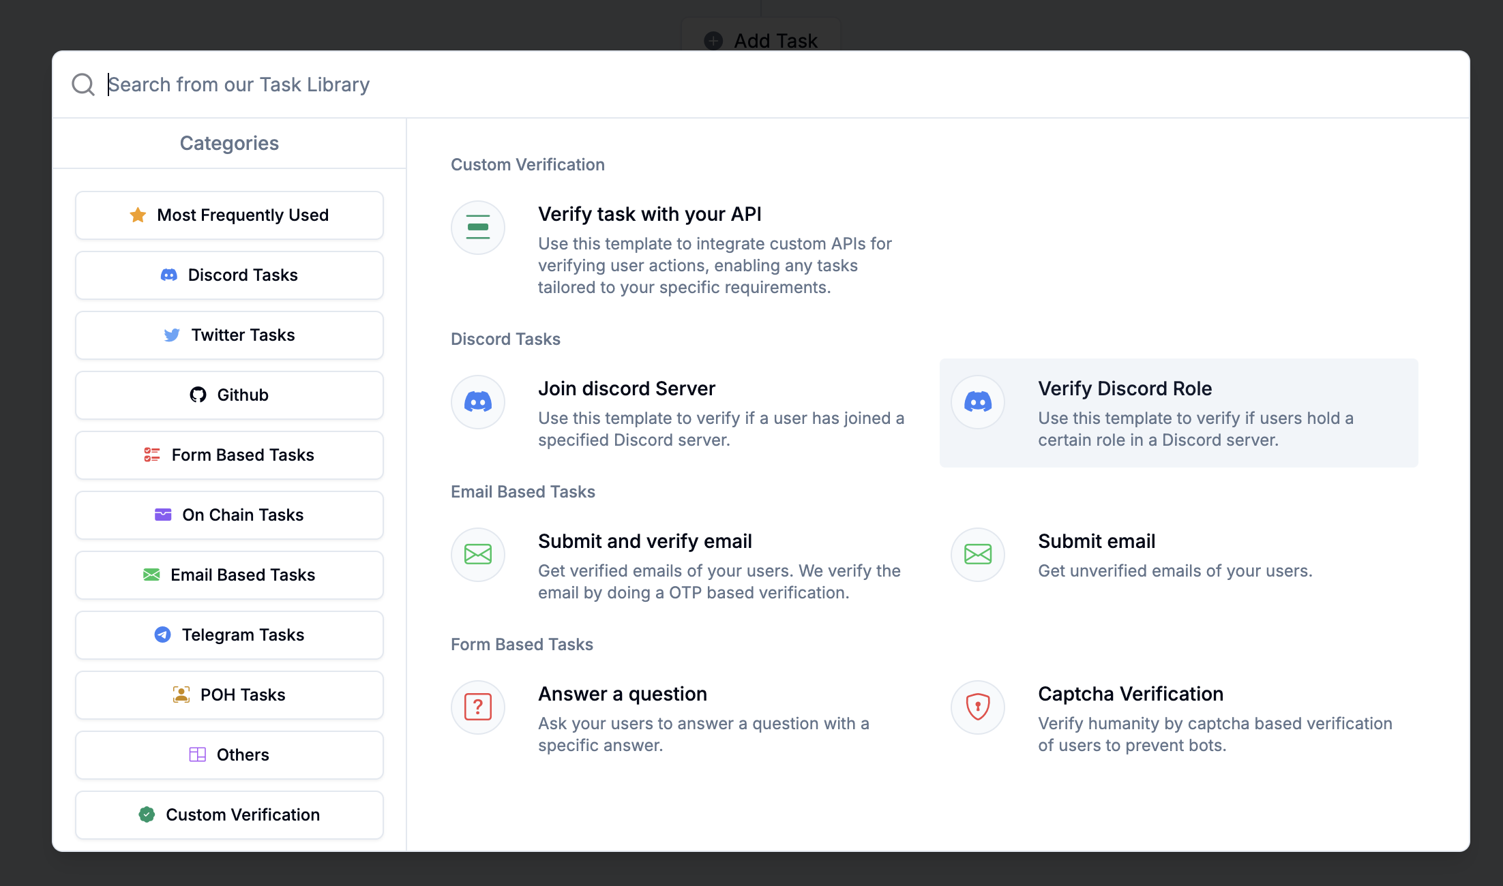
Task: Click the Join discord Server Discord icon
Action: coord(477,402)
